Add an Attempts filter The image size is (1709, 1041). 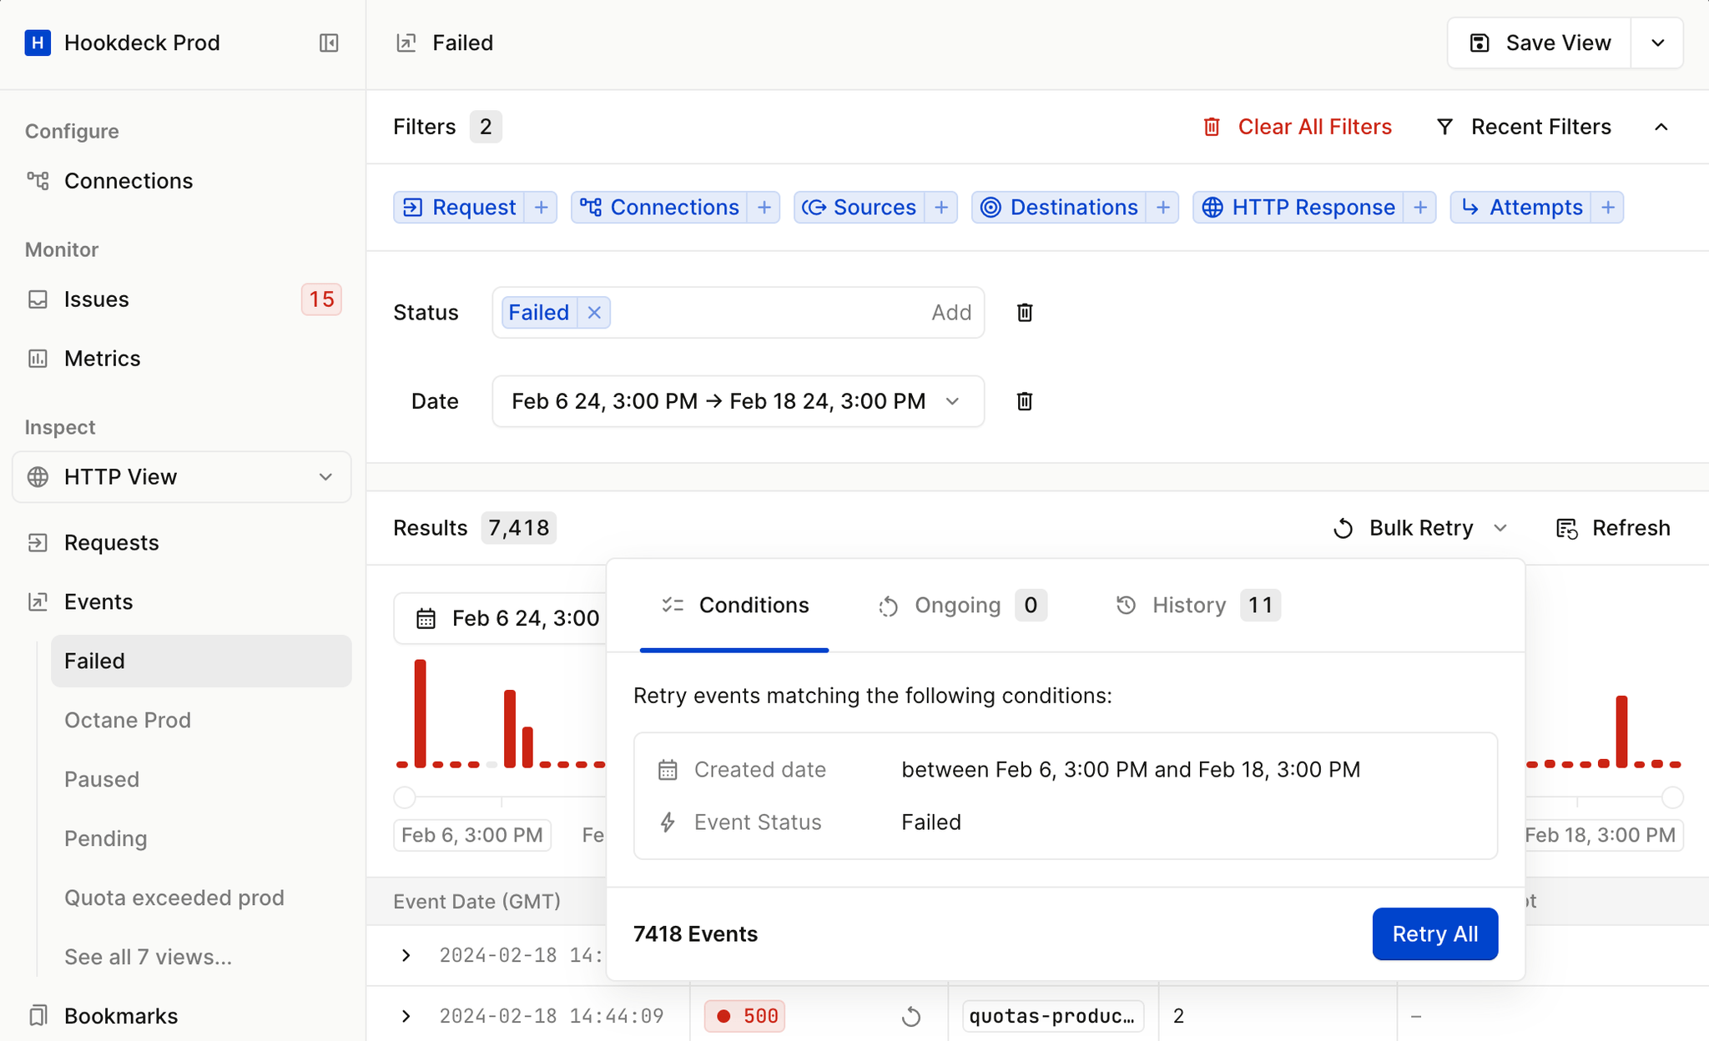click(1607, 207)
